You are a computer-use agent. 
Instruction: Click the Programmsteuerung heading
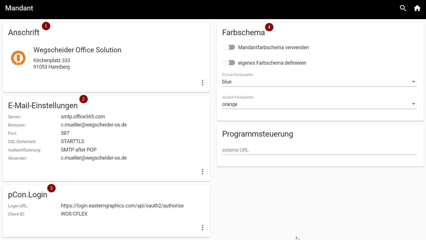(x=258, y=134)
